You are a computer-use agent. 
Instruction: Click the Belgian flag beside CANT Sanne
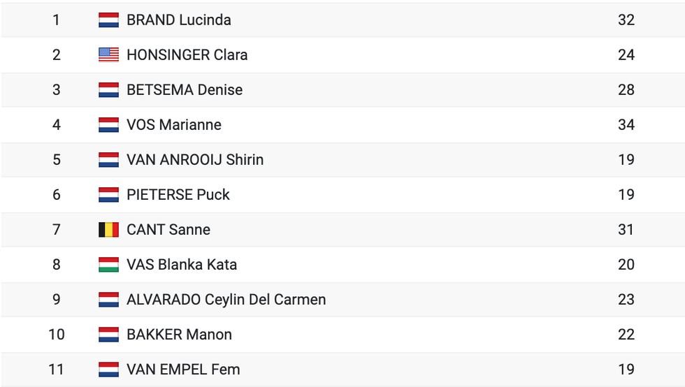pos(108,230)
